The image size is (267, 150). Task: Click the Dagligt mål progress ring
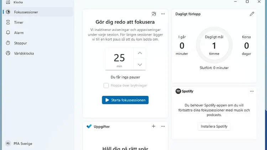point(214,45)
